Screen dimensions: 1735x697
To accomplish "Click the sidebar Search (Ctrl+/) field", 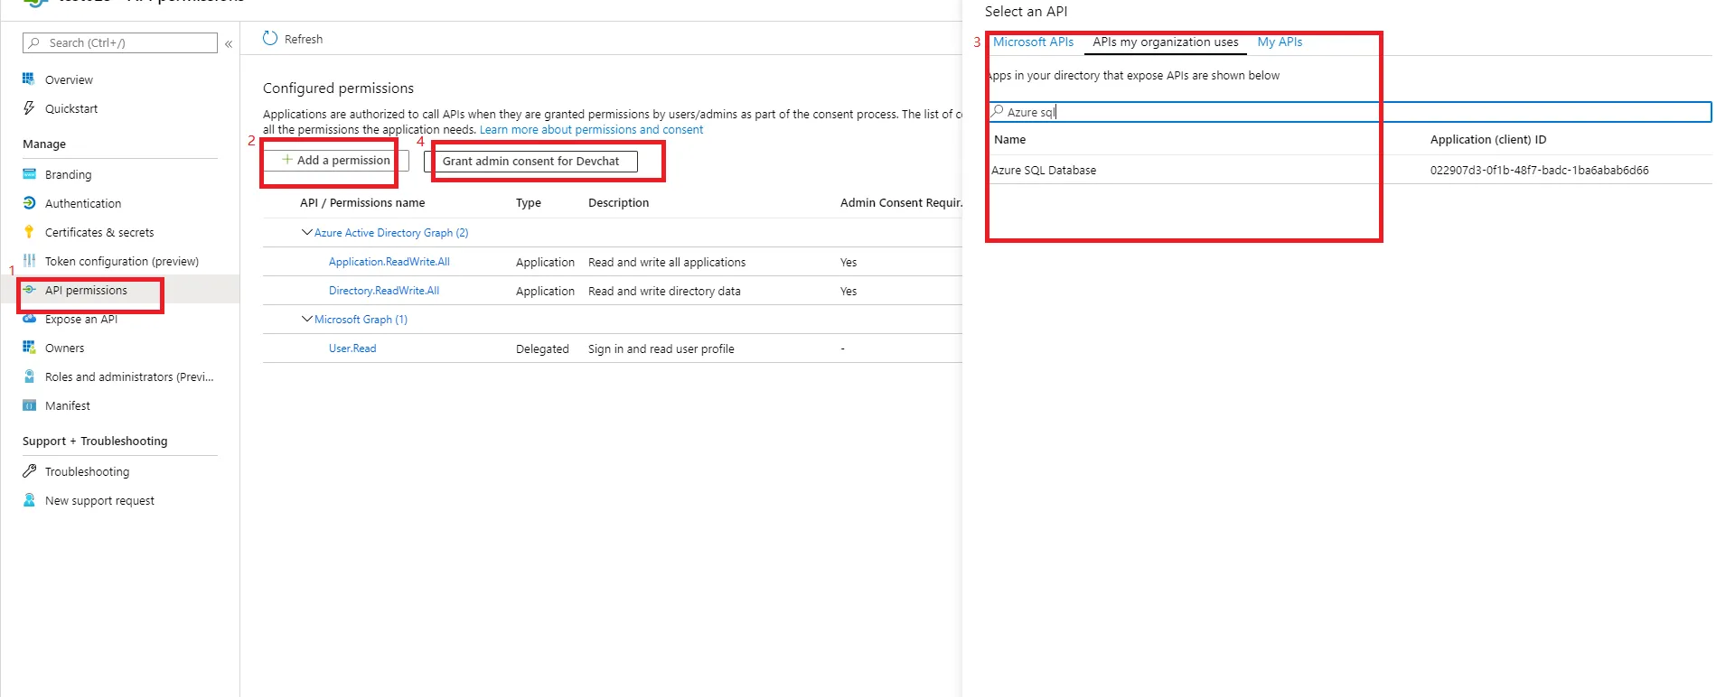I will point(120,42).
